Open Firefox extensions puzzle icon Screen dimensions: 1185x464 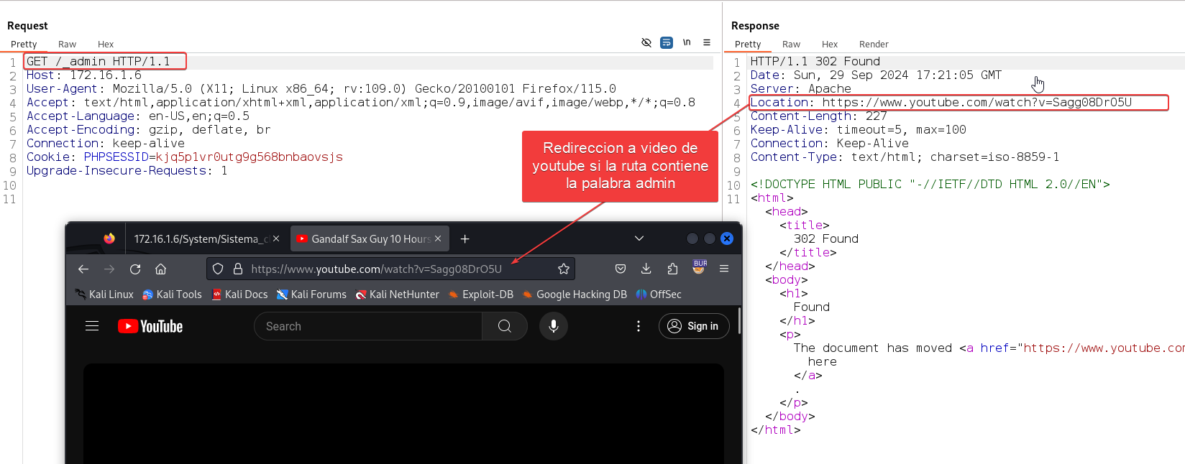click(672, 269)
